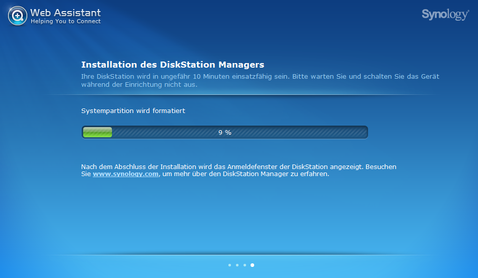Click 'Installation des DiskStation Managers' heading
478x278 pixels.
point(172,65)
